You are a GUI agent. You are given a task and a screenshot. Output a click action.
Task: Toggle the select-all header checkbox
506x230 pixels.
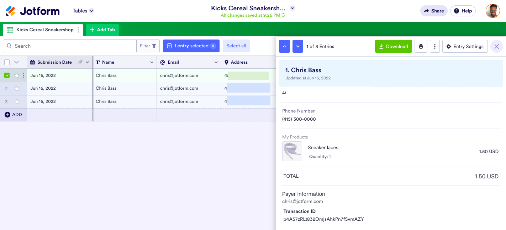pos(7,62)
